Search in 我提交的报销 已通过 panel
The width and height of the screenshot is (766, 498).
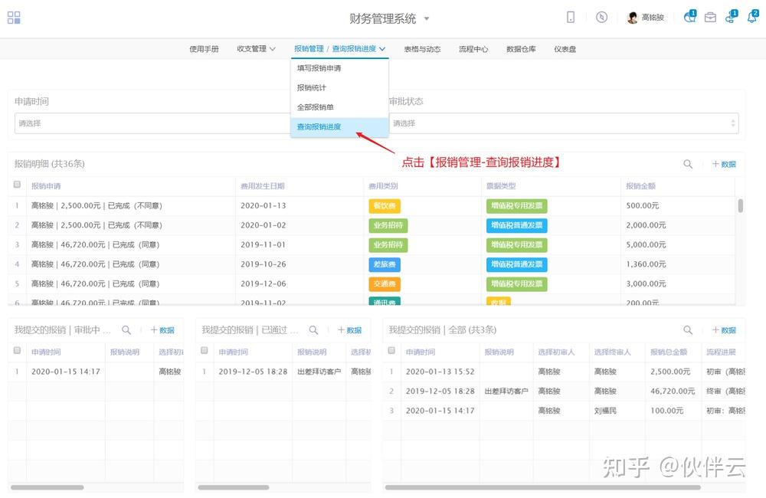(313, 330)
